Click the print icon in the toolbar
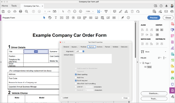Image resolution: width=175 pixels, height=103 pixels. (21, 11)
